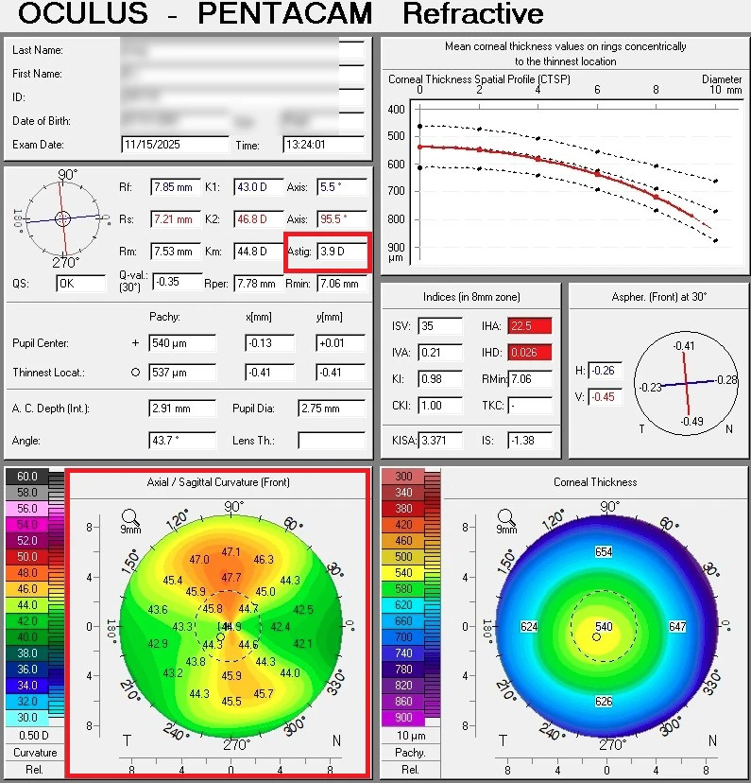Click the Time field showing 13:24:01
The image size is (751, 783).
coord(323,145)
